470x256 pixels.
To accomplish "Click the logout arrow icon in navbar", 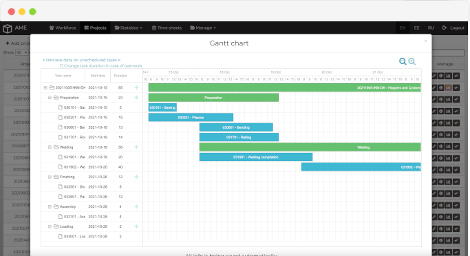I will coord(445,28).
